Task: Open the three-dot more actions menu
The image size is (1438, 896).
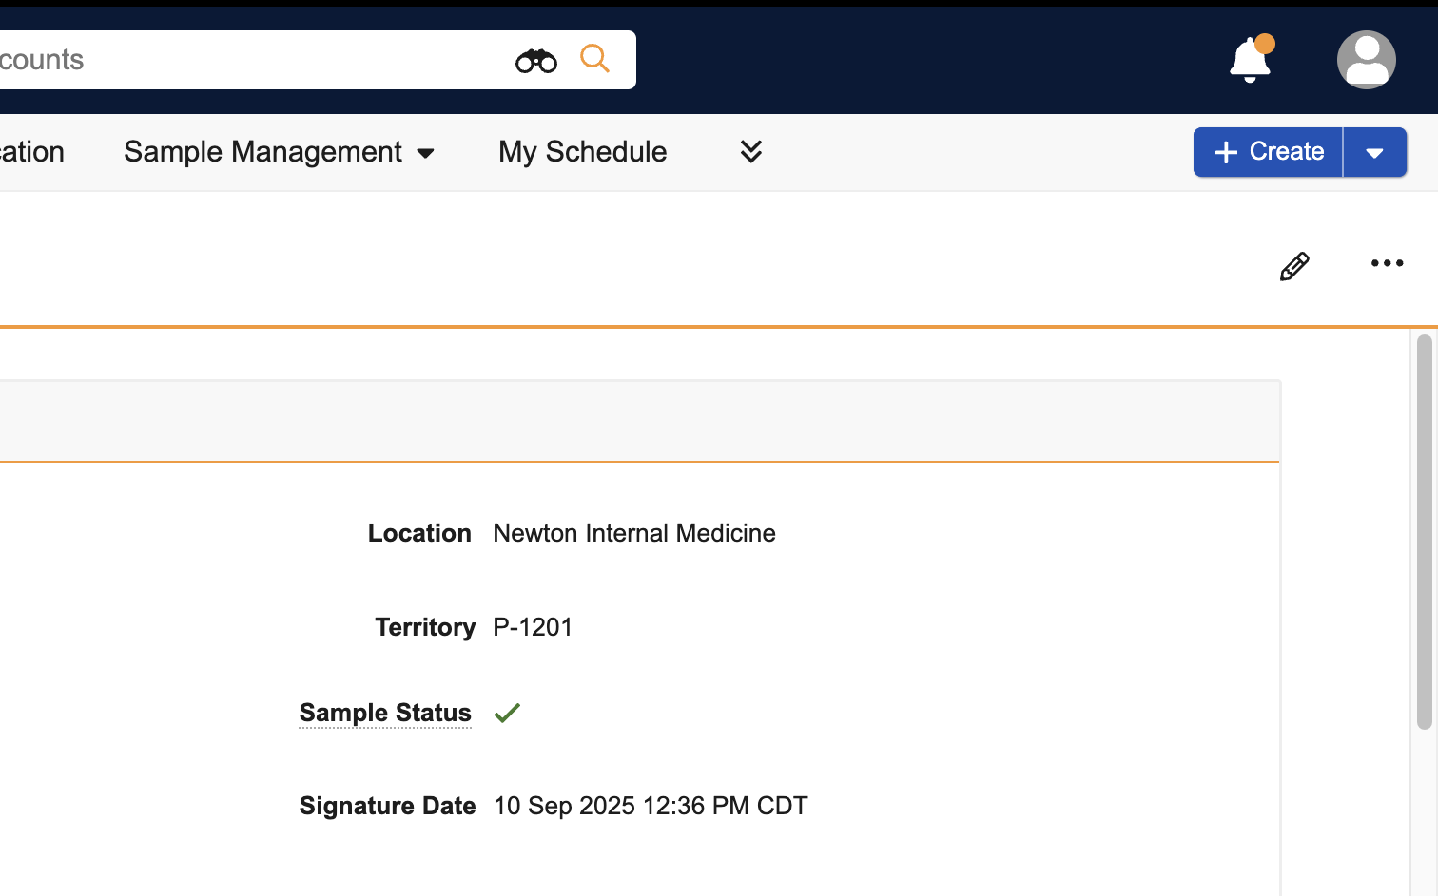Action: [x=1387, y=263]
